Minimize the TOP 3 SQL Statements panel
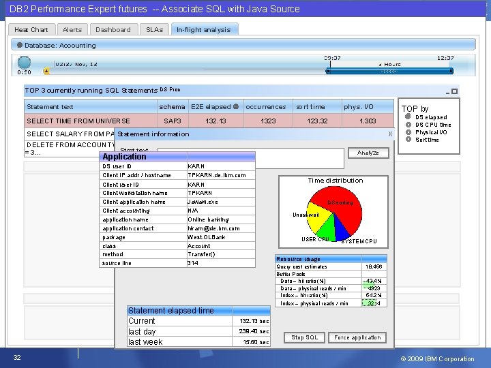 coord(448,92)
